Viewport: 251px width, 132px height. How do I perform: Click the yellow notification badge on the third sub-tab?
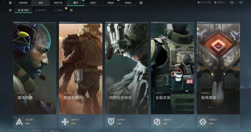click(66, 8)
